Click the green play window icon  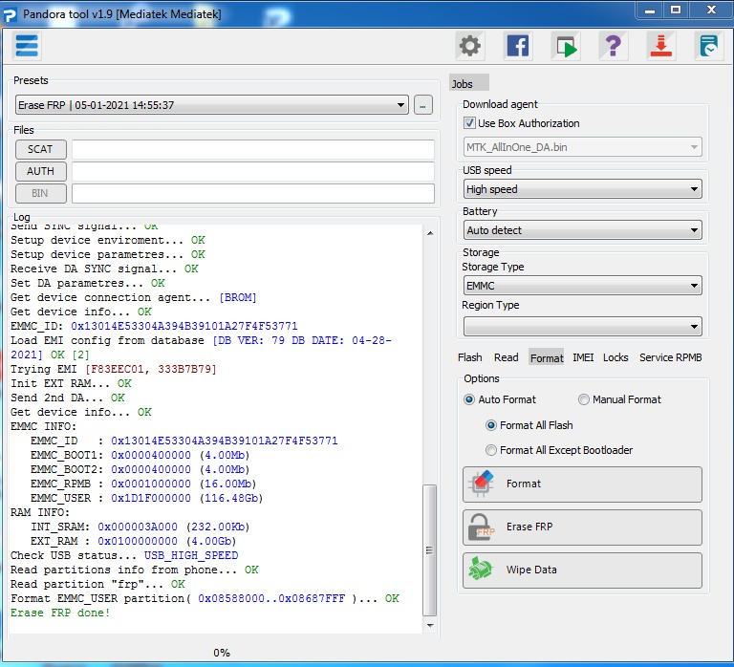[566, 46]
